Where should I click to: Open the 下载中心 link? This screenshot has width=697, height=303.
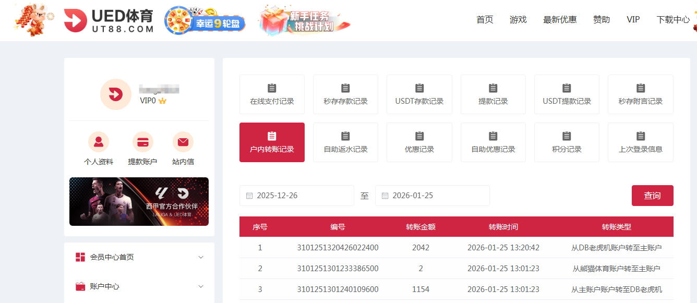pyautogui.click(x=672, y=19)
